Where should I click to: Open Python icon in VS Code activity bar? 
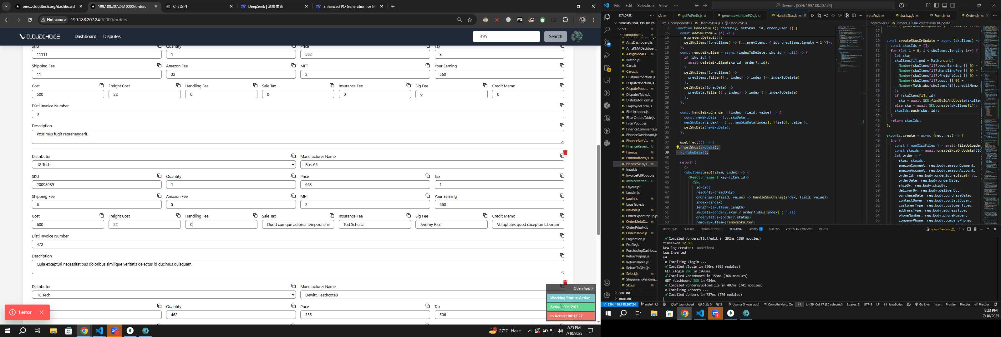tap(607, 144)
